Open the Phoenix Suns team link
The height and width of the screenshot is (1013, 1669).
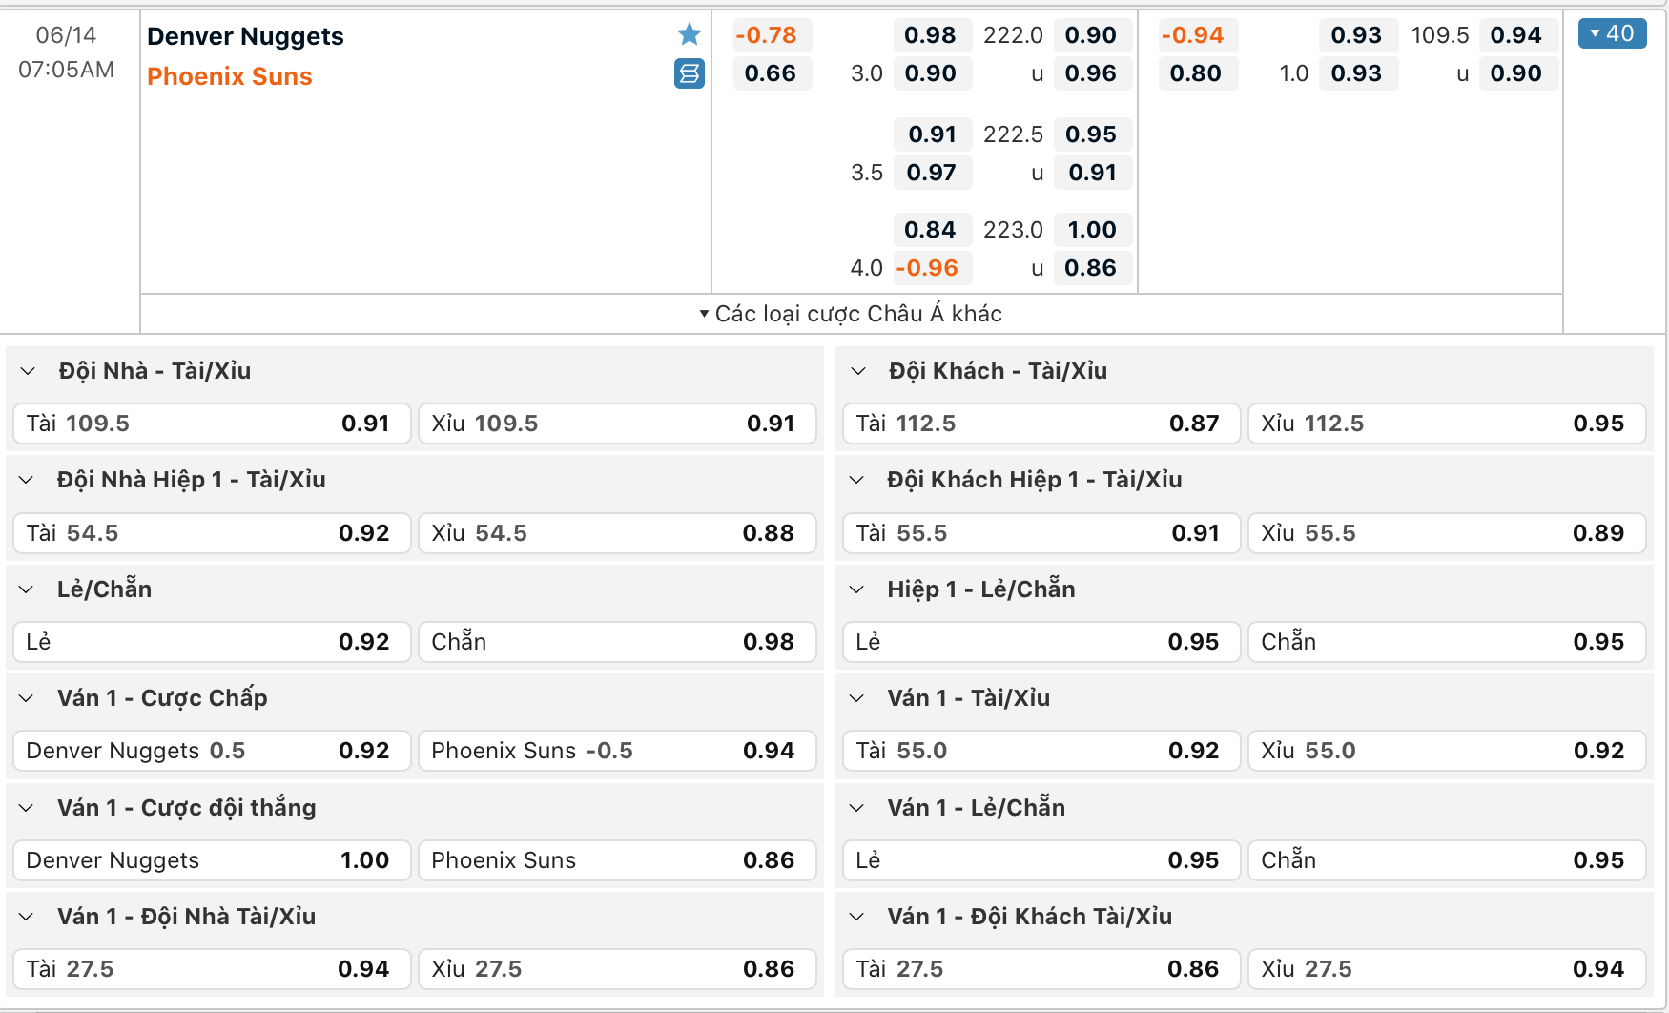[x=230, y=76]
